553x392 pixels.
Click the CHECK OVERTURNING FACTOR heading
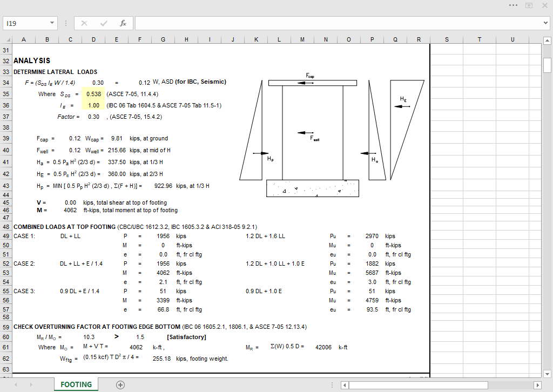[97, 327]
